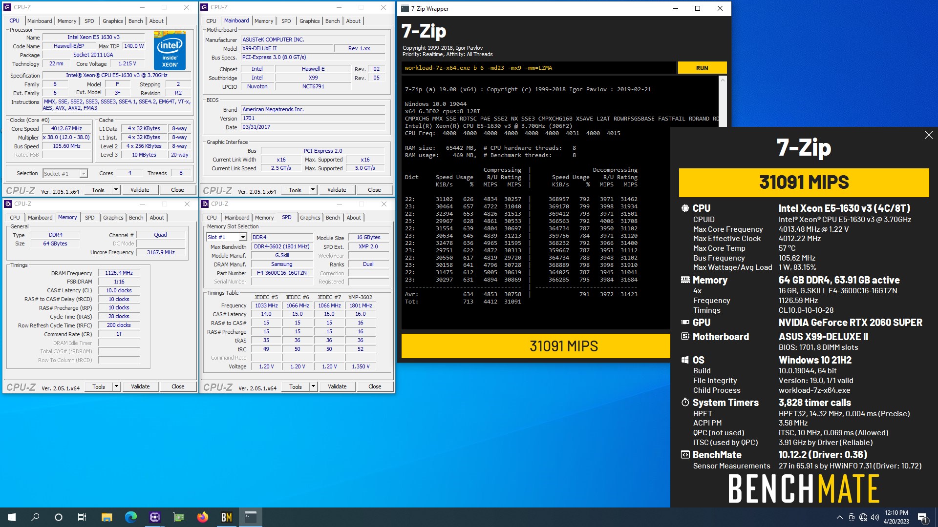The height and width of the screenshot is (527, 938).
Task: Click Windows 10 21H2 OS heading
Action: coord(815,360)
